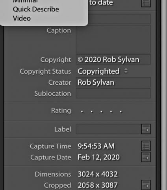This screenshot has width=167, height=190.
Task: Click the Copyright field with 2020 Rob Sylvan
Action: click(113, 59)
